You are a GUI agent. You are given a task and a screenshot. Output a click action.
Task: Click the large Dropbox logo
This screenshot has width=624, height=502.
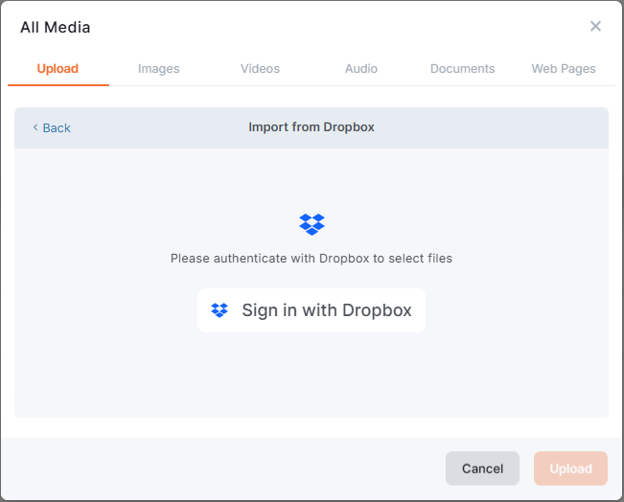[312, 224]
